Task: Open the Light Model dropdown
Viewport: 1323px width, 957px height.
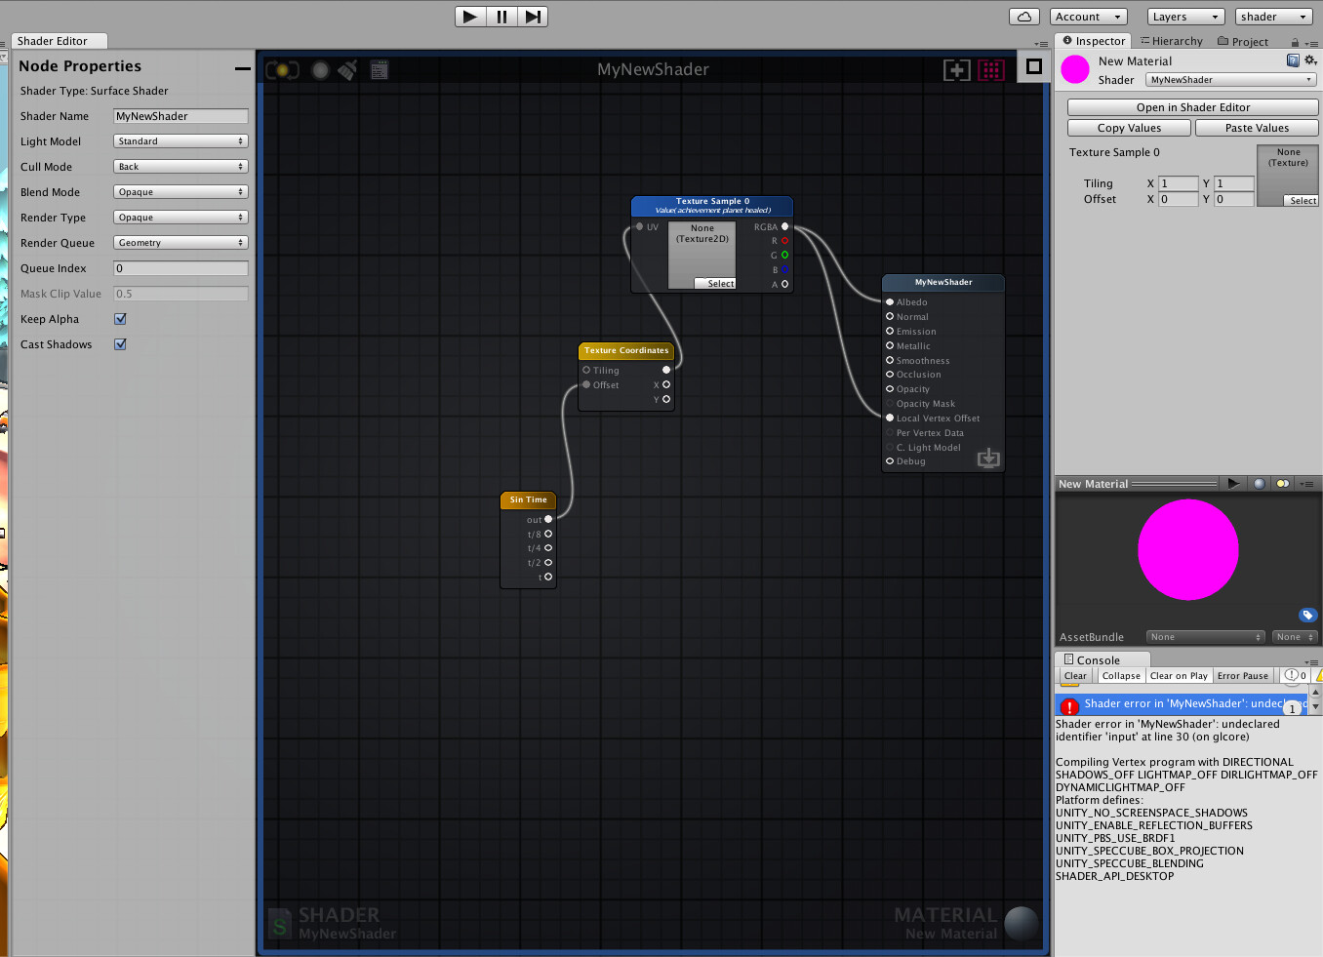Action: click(180, 140)
